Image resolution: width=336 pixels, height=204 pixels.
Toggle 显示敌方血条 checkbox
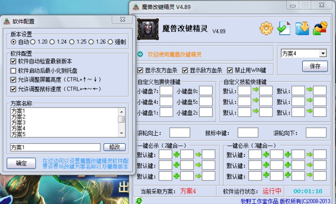coord(185,70)
